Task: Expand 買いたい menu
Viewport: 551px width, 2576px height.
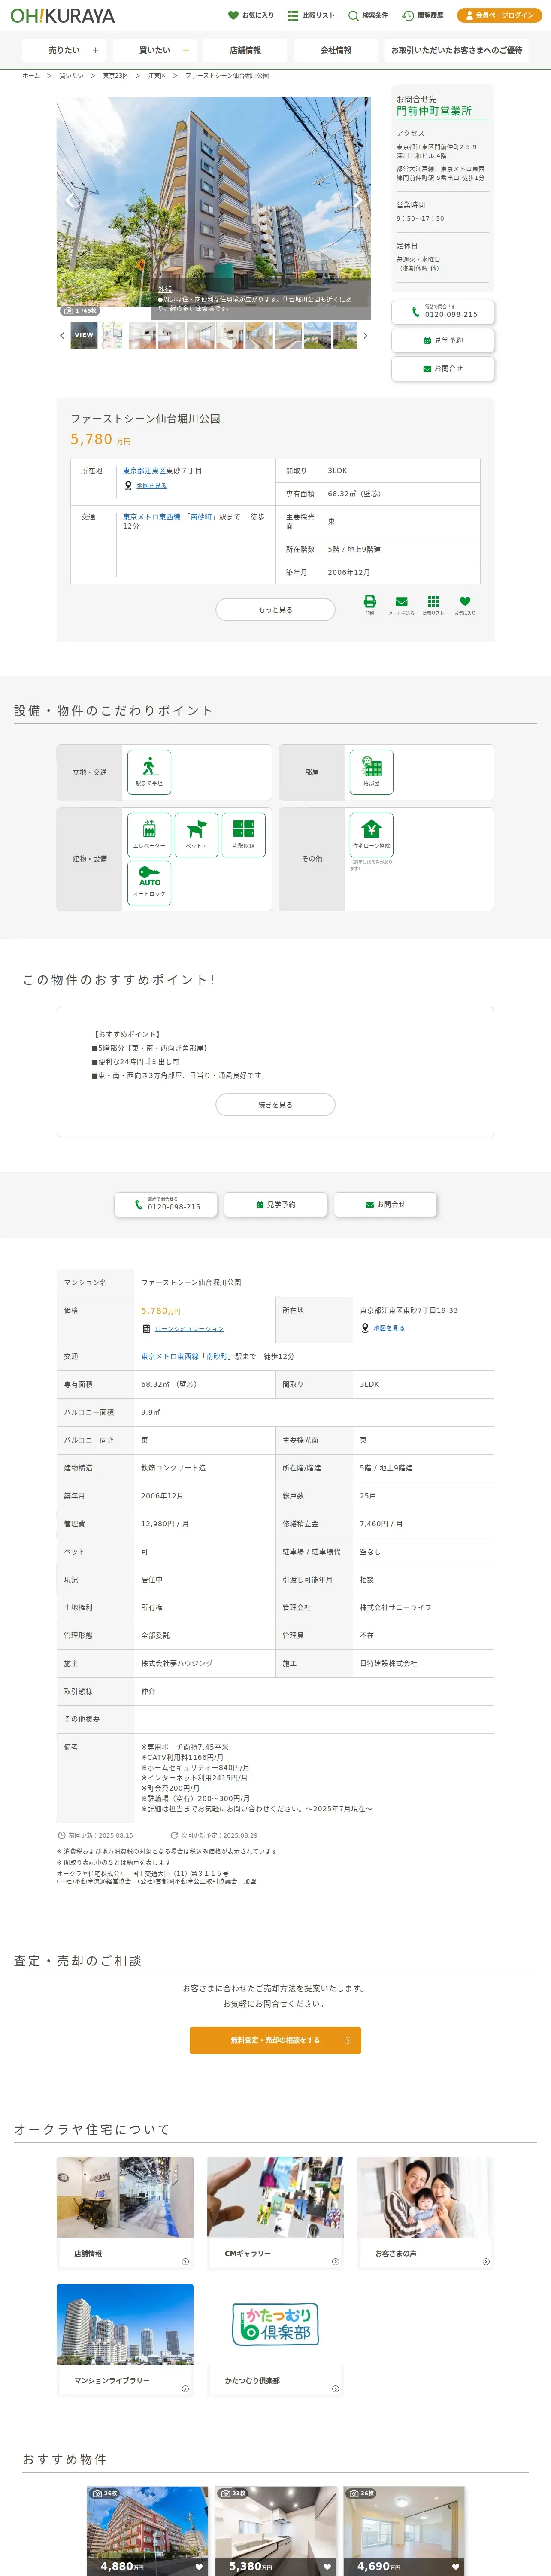Action: coord(154,50)
